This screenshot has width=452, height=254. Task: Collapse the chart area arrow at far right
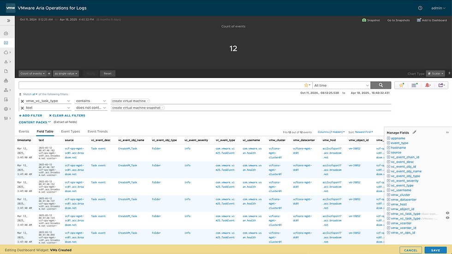[x=449, y=73]
